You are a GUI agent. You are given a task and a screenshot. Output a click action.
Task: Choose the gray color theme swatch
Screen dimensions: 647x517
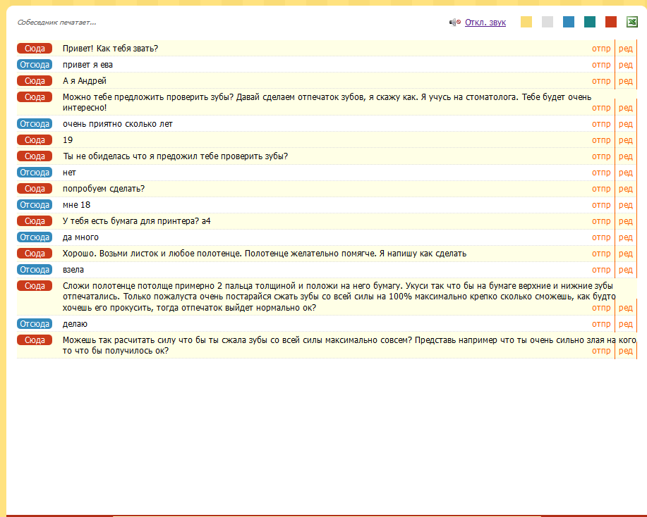point(547,22)
